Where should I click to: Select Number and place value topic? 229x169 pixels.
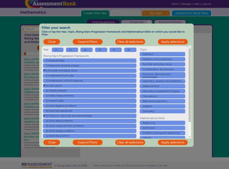pyautogui.click(x=162, y=64)
